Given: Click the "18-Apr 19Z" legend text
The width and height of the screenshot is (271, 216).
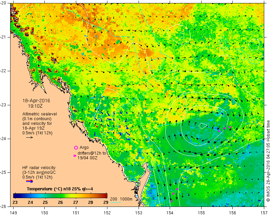Looking at the screenshot, I should (34, 128).
